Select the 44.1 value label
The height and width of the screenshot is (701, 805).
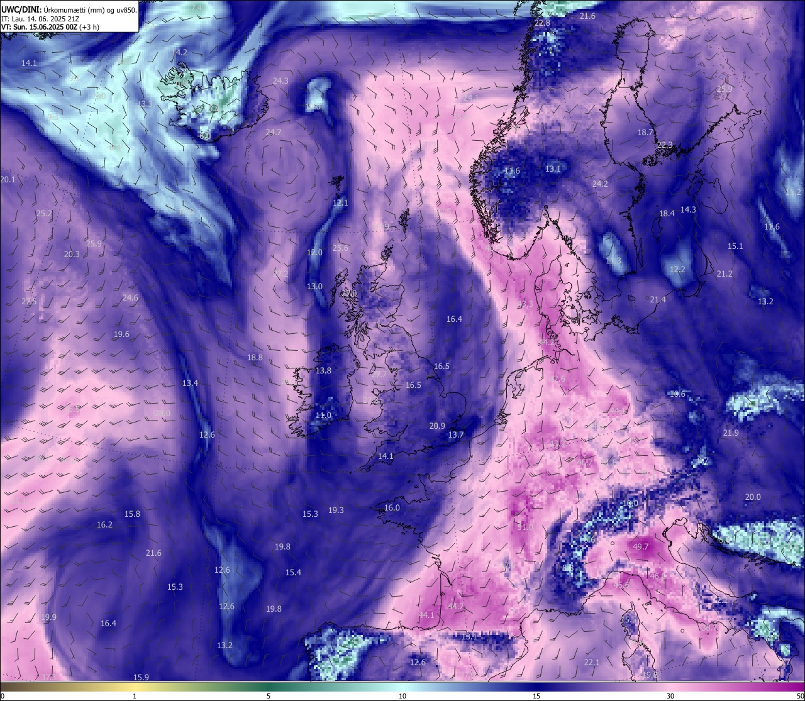point(426,615)
